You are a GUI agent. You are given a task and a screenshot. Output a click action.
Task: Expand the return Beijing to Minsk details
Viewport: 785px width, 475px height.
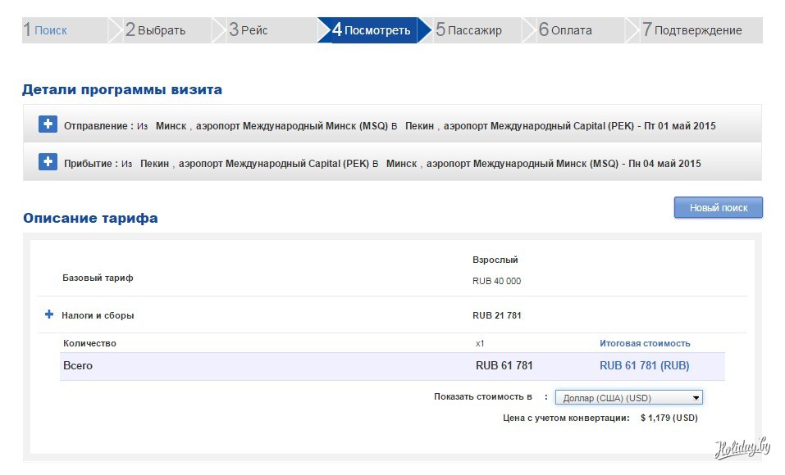pos(48,162)
